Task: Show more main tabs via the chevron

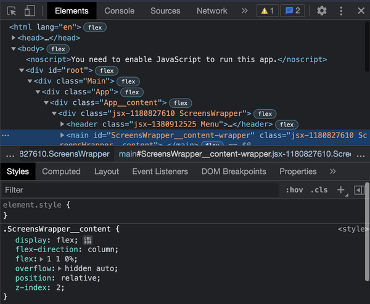Action: coord(244,10)
